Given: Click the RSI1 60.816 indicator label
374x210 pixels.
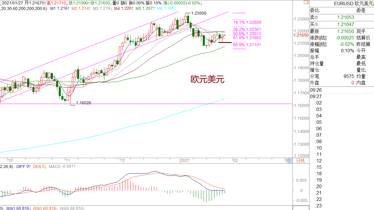Looking at the screenshot, I should tap(19, 208).
